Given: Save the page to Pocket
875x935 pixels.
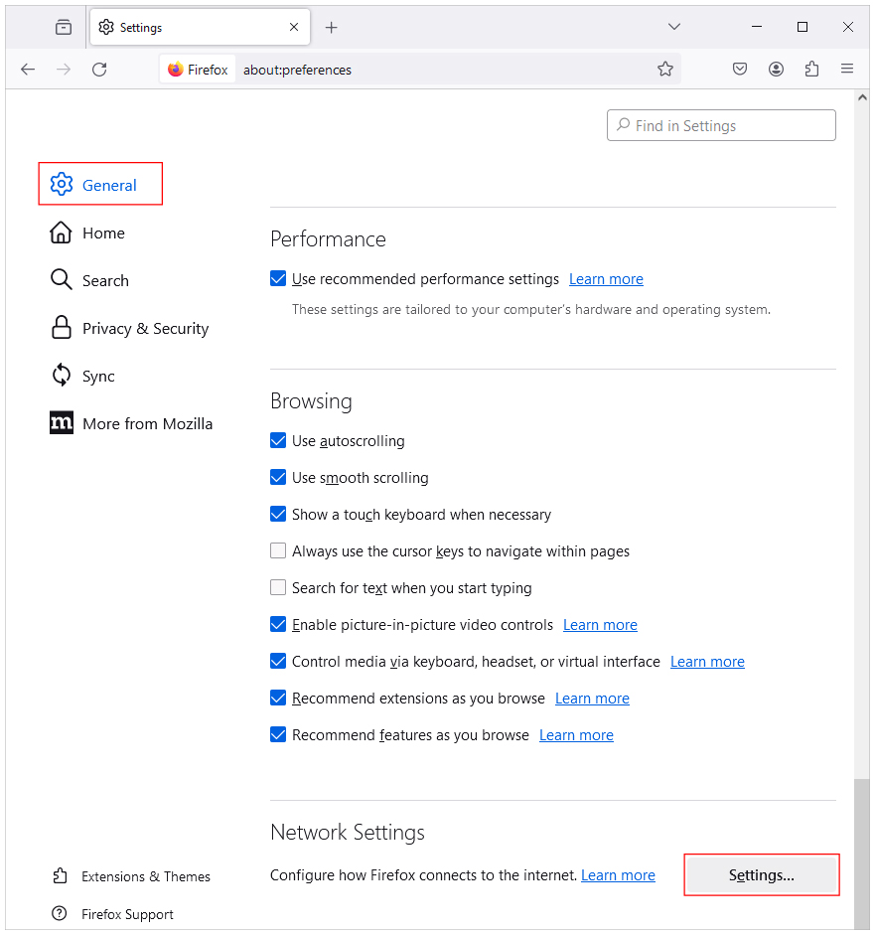Looking at the screenshot, I should [739, 69].
